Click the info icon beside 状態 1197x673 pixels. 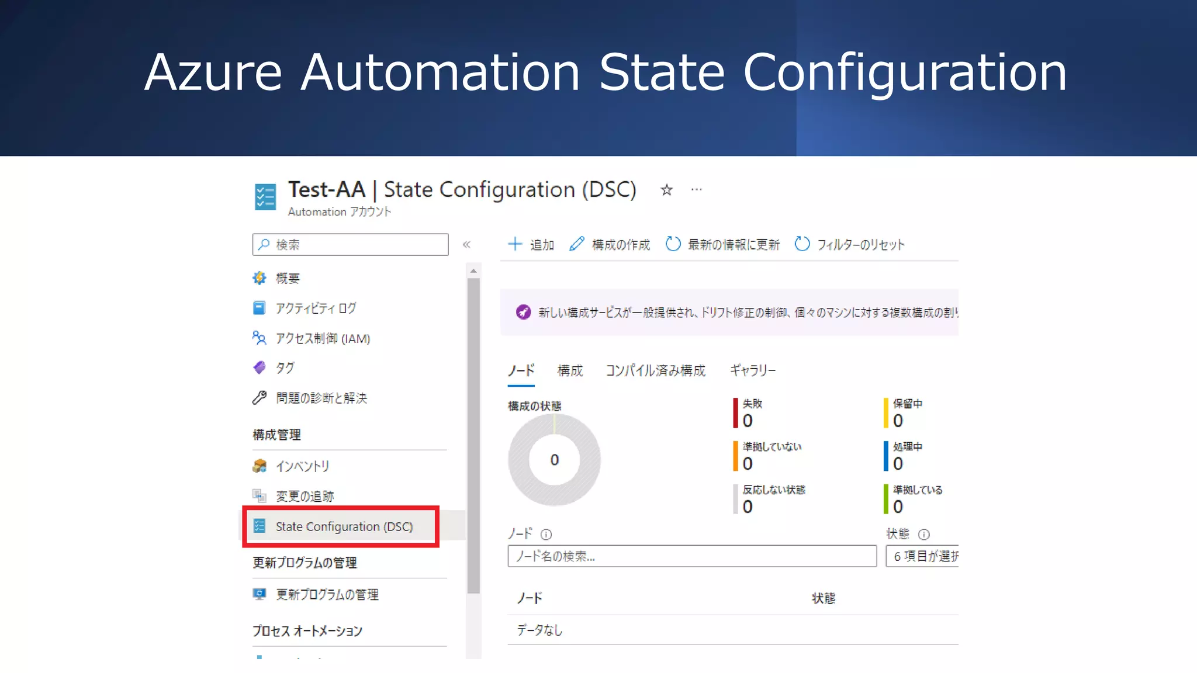924,534
